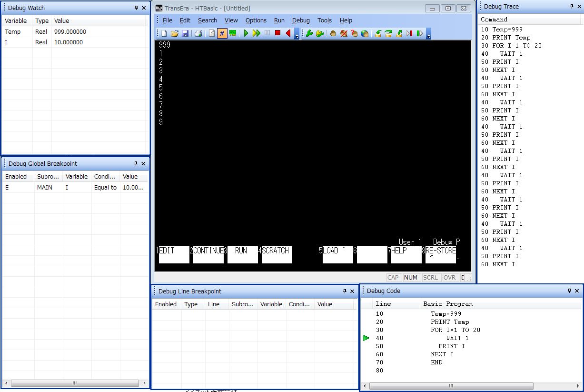This screenshot has width=584, height=392.
Task: Click the double green arrow Continue icon
Action: [x=257, y=33]
